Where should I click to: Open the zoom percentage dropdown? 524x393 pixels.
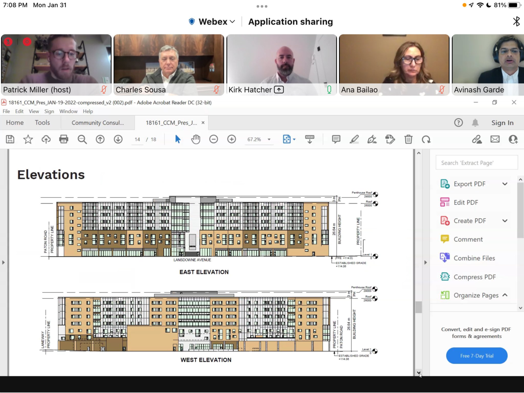tap(269, 140)
